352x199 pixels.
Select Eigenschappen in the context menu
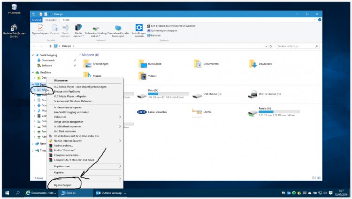[64, 186]
